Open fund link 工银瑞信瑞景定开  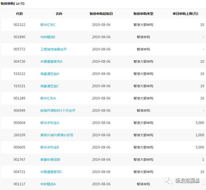(54, 49)
